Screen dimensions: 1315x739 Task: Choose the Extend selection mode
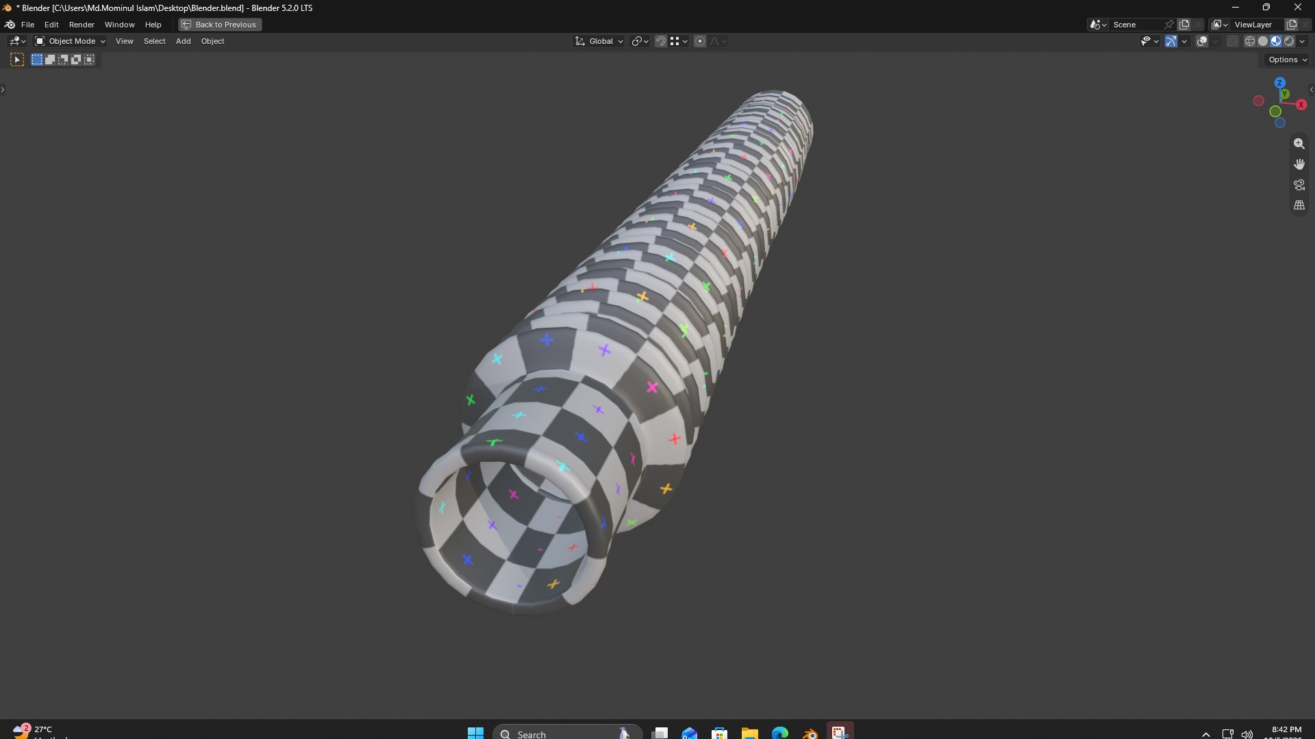tap(50, 60)
